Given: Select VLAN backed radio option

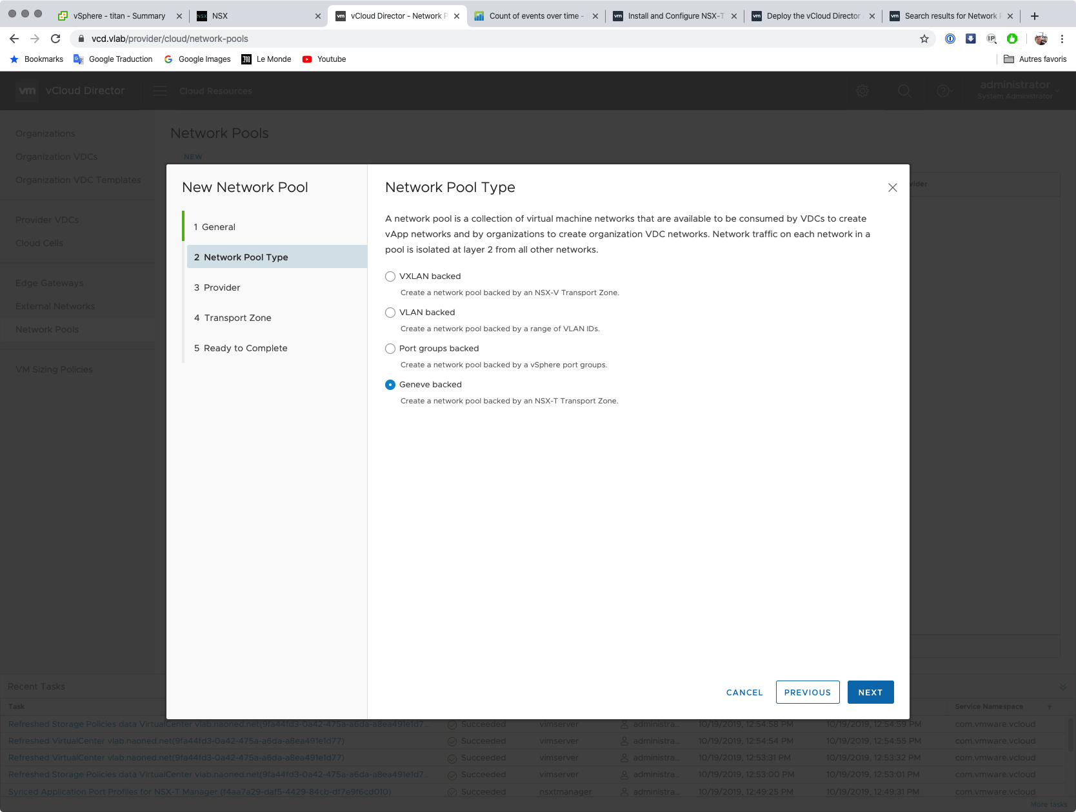Looking at the screenshot, I should point(390,313).
